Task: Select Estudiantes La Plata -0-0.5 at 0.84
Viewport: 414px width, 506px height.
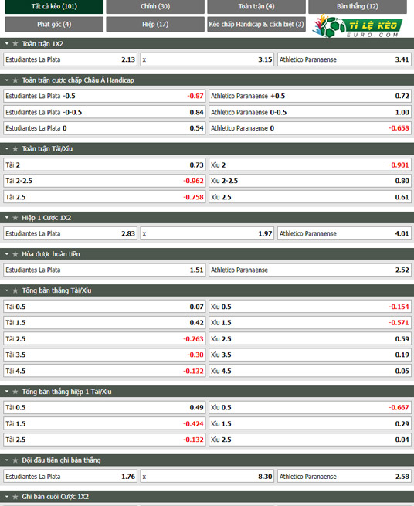Action: click(104, 112)
